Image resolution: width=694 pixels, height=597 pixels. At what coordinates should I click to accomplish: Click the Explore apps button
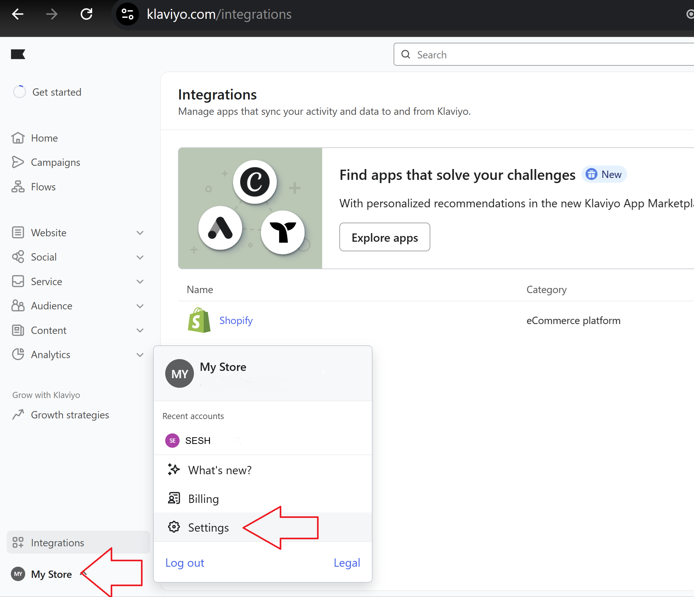click(x=385, y=237)
